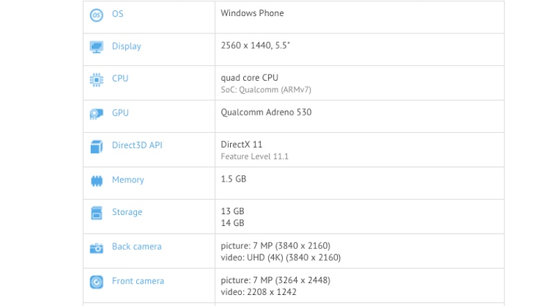Select the GPU label

click(x=120, y=113)
